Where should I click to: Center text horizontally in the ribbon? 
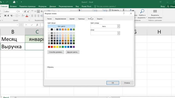(x=35, y=16)
